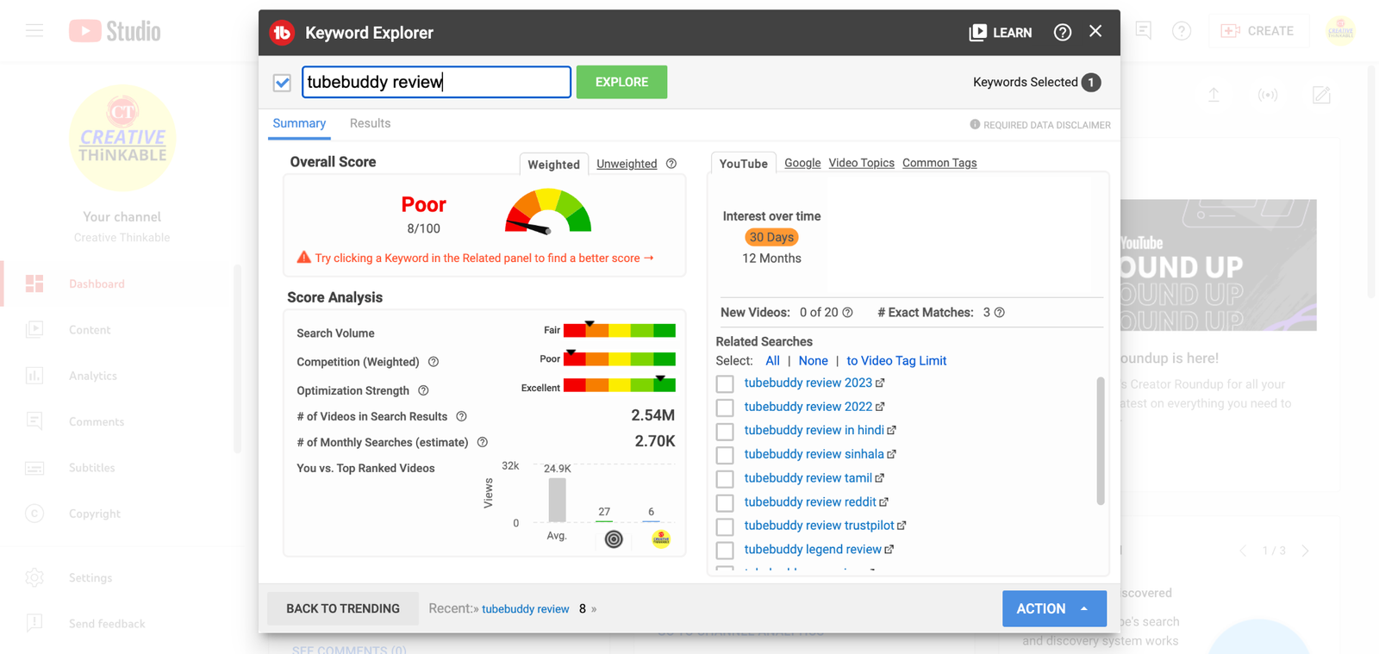Open the Action dropdown menu
This screenshot has height=654, width=1379.
(1054, 608)
